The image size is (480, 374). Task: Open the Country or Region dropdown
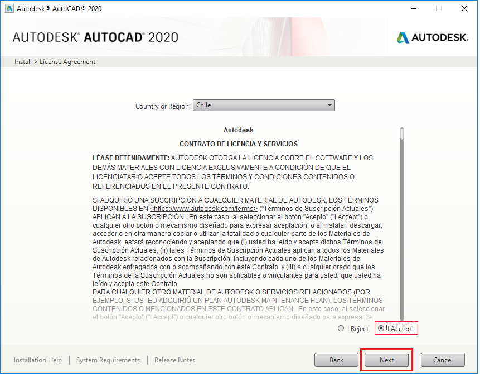pyautogui.click(x=264, y=105)
